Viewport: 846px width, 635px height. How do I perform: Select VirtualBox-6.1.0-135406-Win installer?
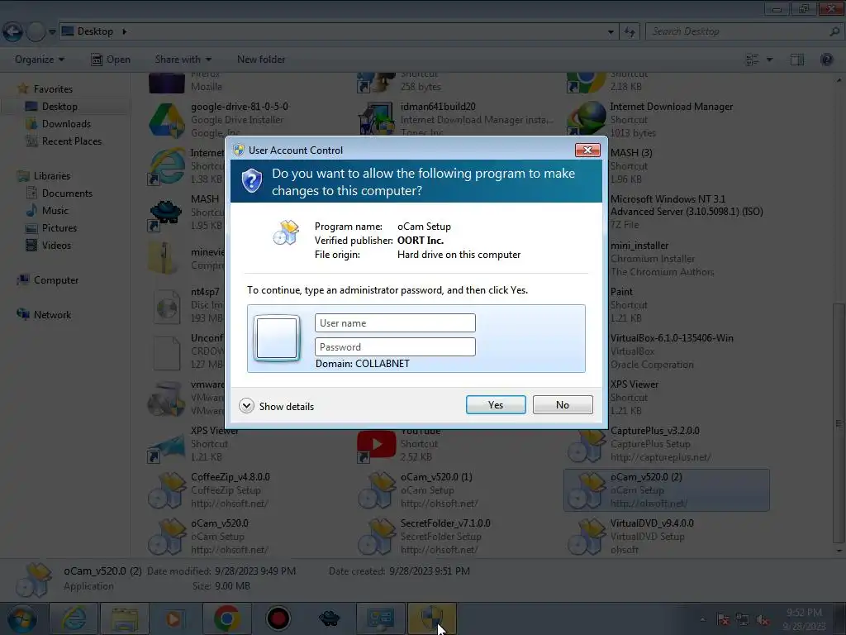click(672, 351)
